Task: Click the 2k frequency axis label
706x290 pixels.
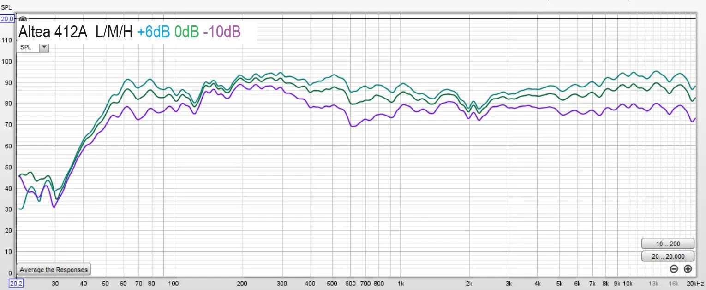Action: tap(469, 284)
